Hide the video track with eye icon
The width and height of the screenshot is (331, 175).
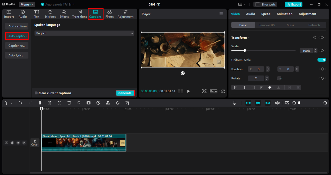[x=18, y=143]
